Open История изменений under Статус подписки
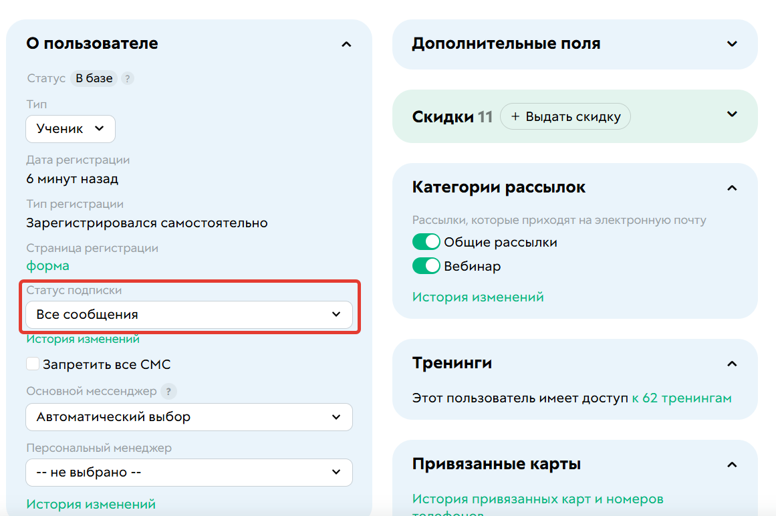Screen dimensions: 776x516 pyautogui.click(x=83, y=339)
